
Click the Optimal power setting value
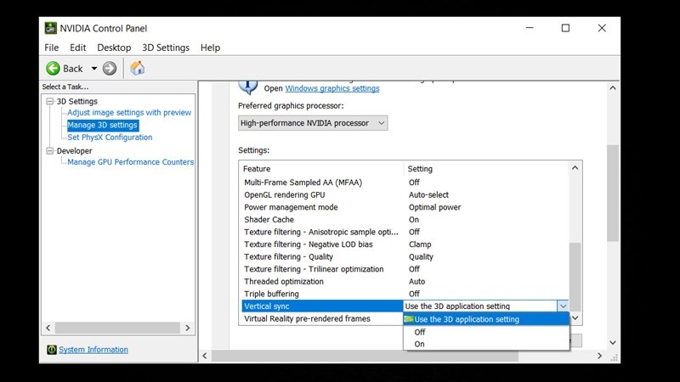[435, 207]
